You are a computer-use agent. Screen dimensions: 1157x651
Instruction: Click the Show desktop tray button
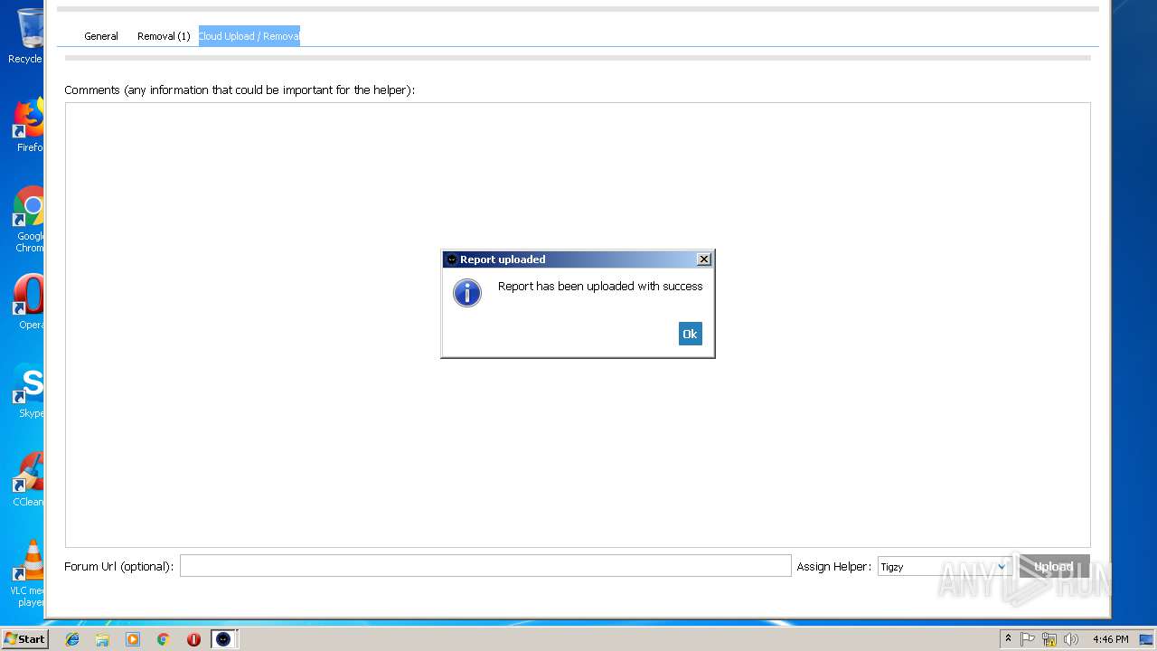1146,639
